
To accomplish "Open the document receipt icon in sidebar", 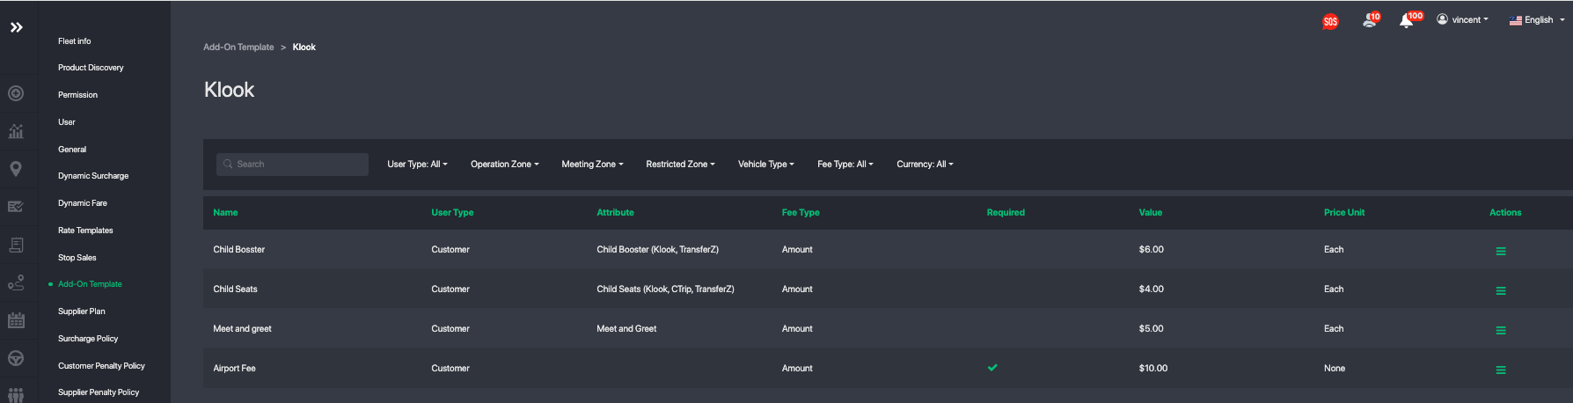I will pos(16,245).
